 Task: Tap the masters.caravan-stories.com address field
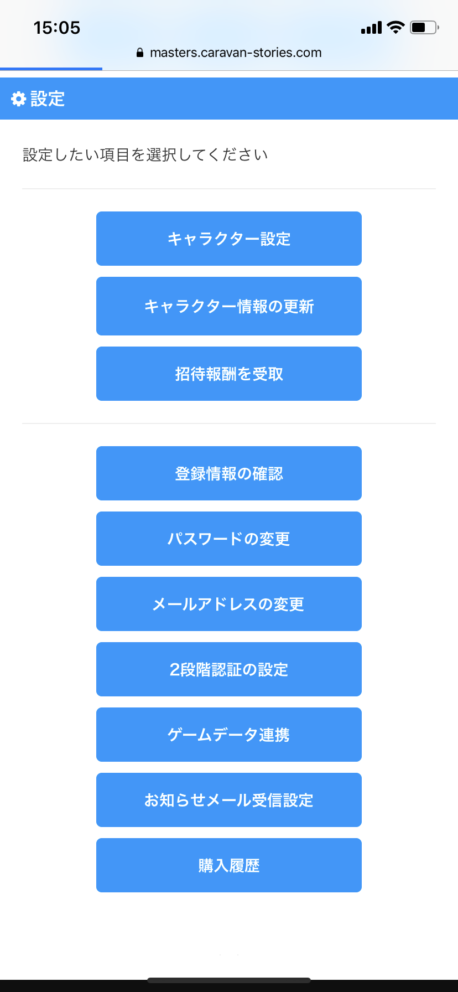pyautogui.click(x=236, y=53)
